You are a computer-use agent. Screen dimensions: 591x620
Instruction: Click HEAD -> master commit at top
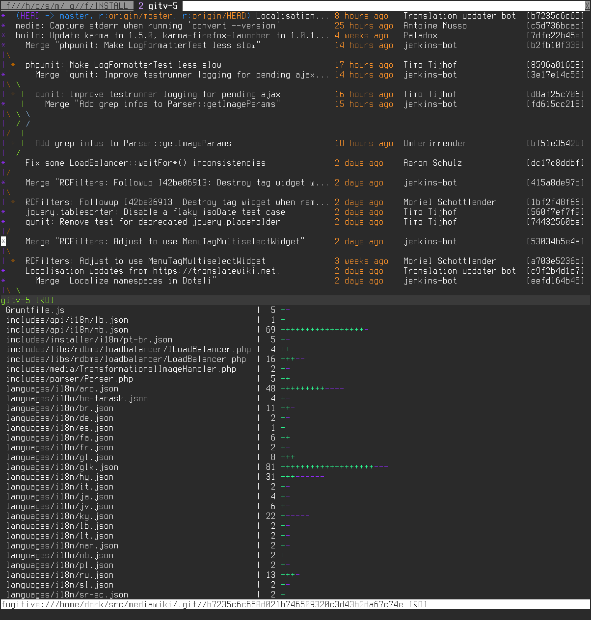point(172,16)
